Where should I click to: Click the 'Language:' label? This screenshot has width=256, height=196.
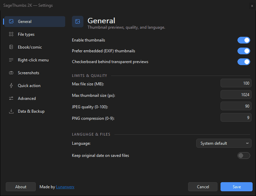click(x=81, y=143)
